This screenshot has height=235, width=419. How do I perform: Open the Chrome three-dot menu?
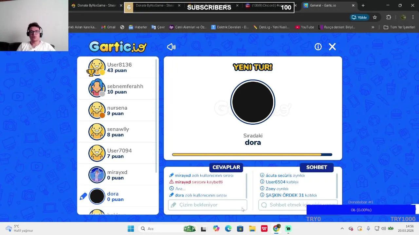(413, 17)
